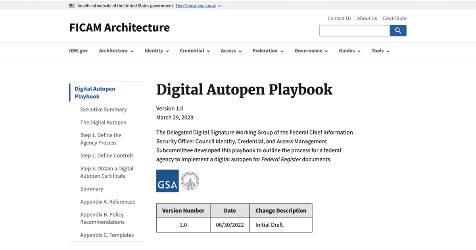Open the Contact Us link
This screenshot has height=250, width=476.
click(x=339, y=18)
